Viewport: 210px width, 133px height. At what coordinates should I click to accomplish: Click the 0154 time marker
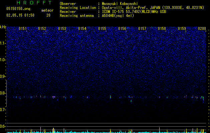(x=82, y=29)
